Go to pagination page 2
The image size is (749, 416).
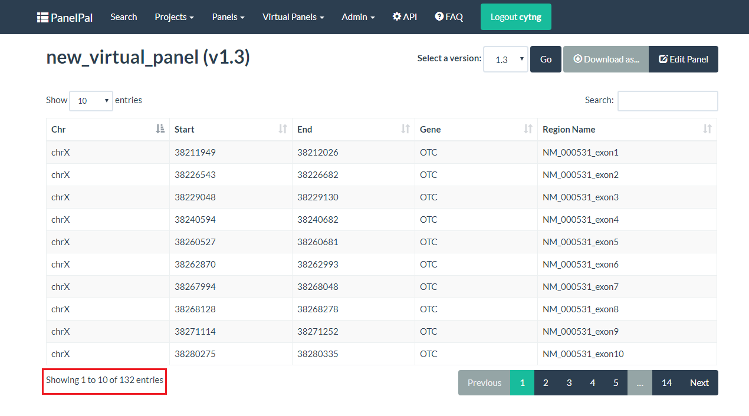pyautogui.click(x=546, y=383)
